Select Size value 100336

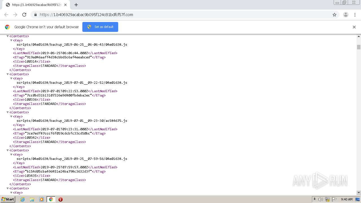point(31,100)
